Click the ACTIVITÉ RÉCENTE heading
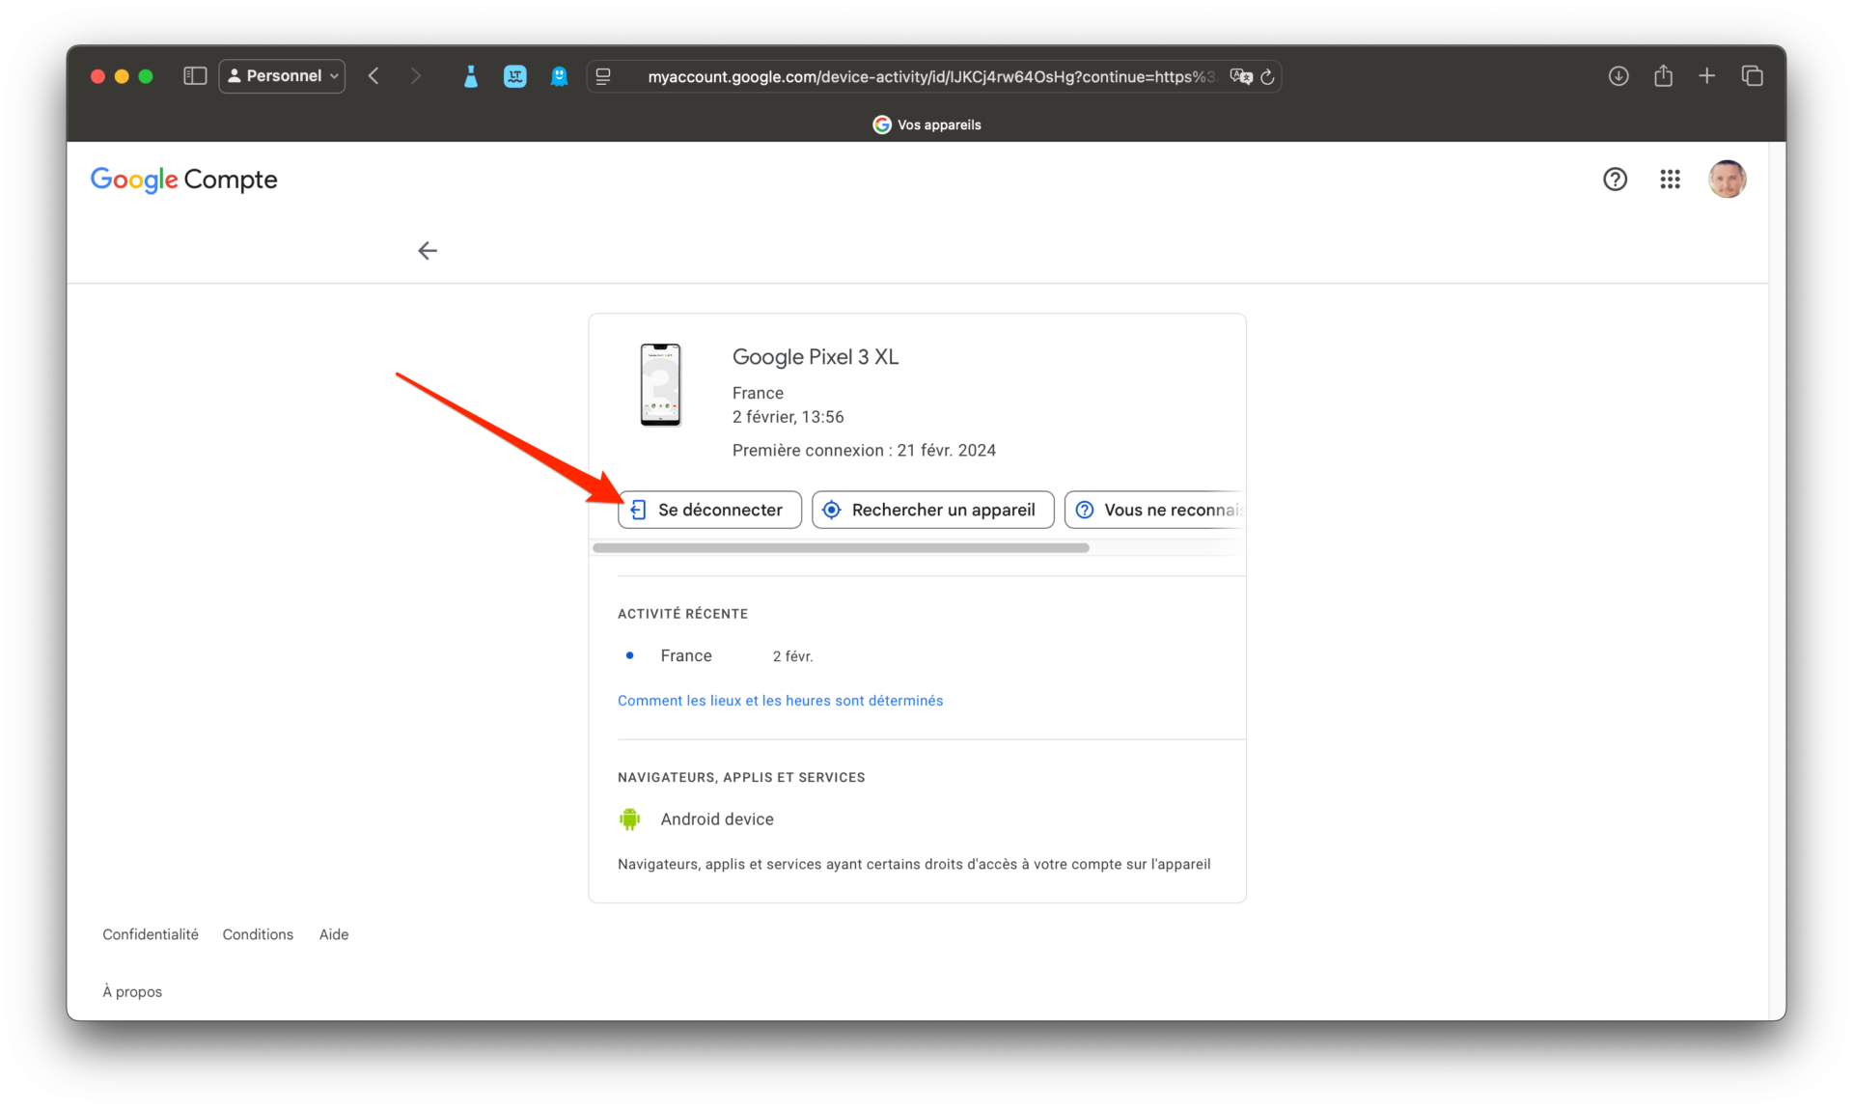Screen dimensions: 1853x1109 682,614
